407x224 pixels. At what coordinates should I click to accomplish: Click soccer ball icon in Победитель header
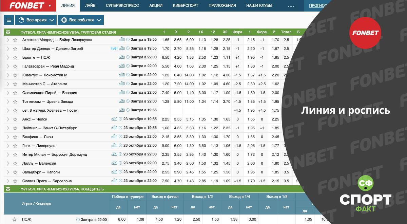point(8,189)
